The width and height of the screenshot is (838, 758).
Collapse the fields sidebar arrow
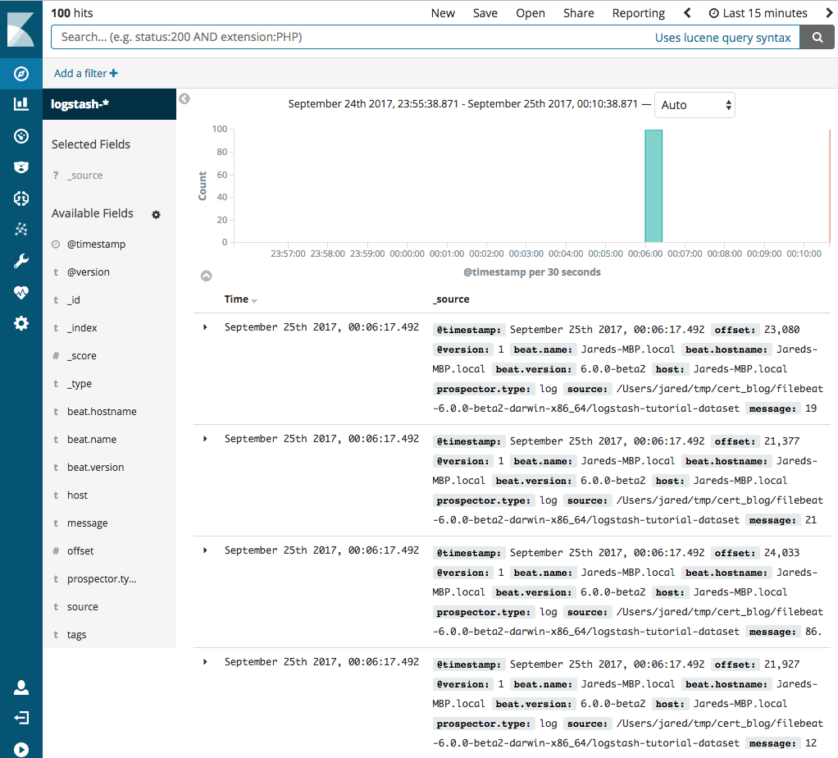184,99
